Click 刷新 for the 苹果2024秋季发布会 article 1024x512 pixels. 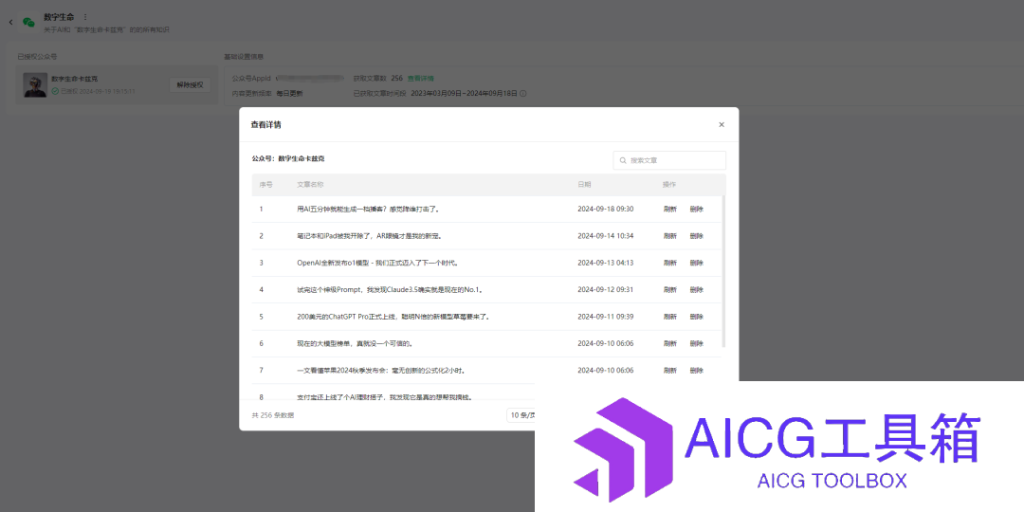[x=670, y=371]
